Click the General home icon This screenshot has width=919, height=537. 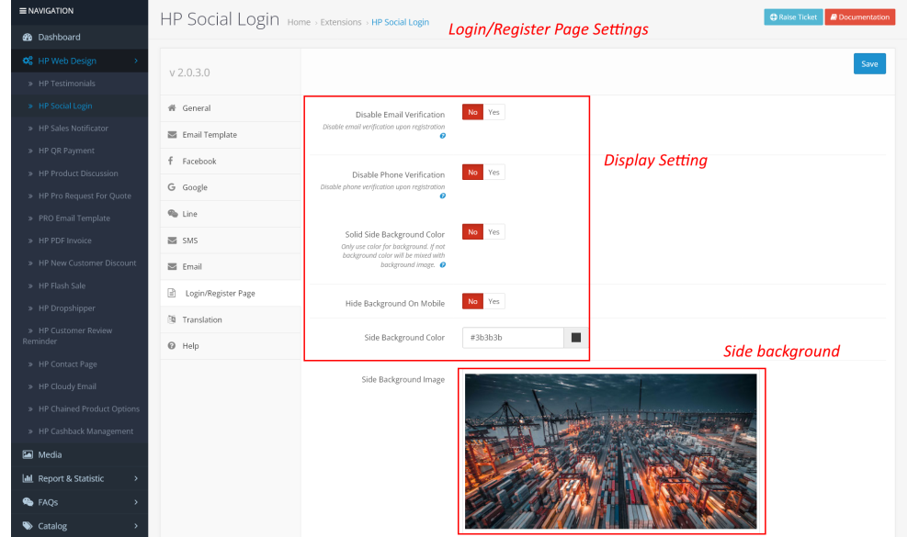click(x=172, y=107)
